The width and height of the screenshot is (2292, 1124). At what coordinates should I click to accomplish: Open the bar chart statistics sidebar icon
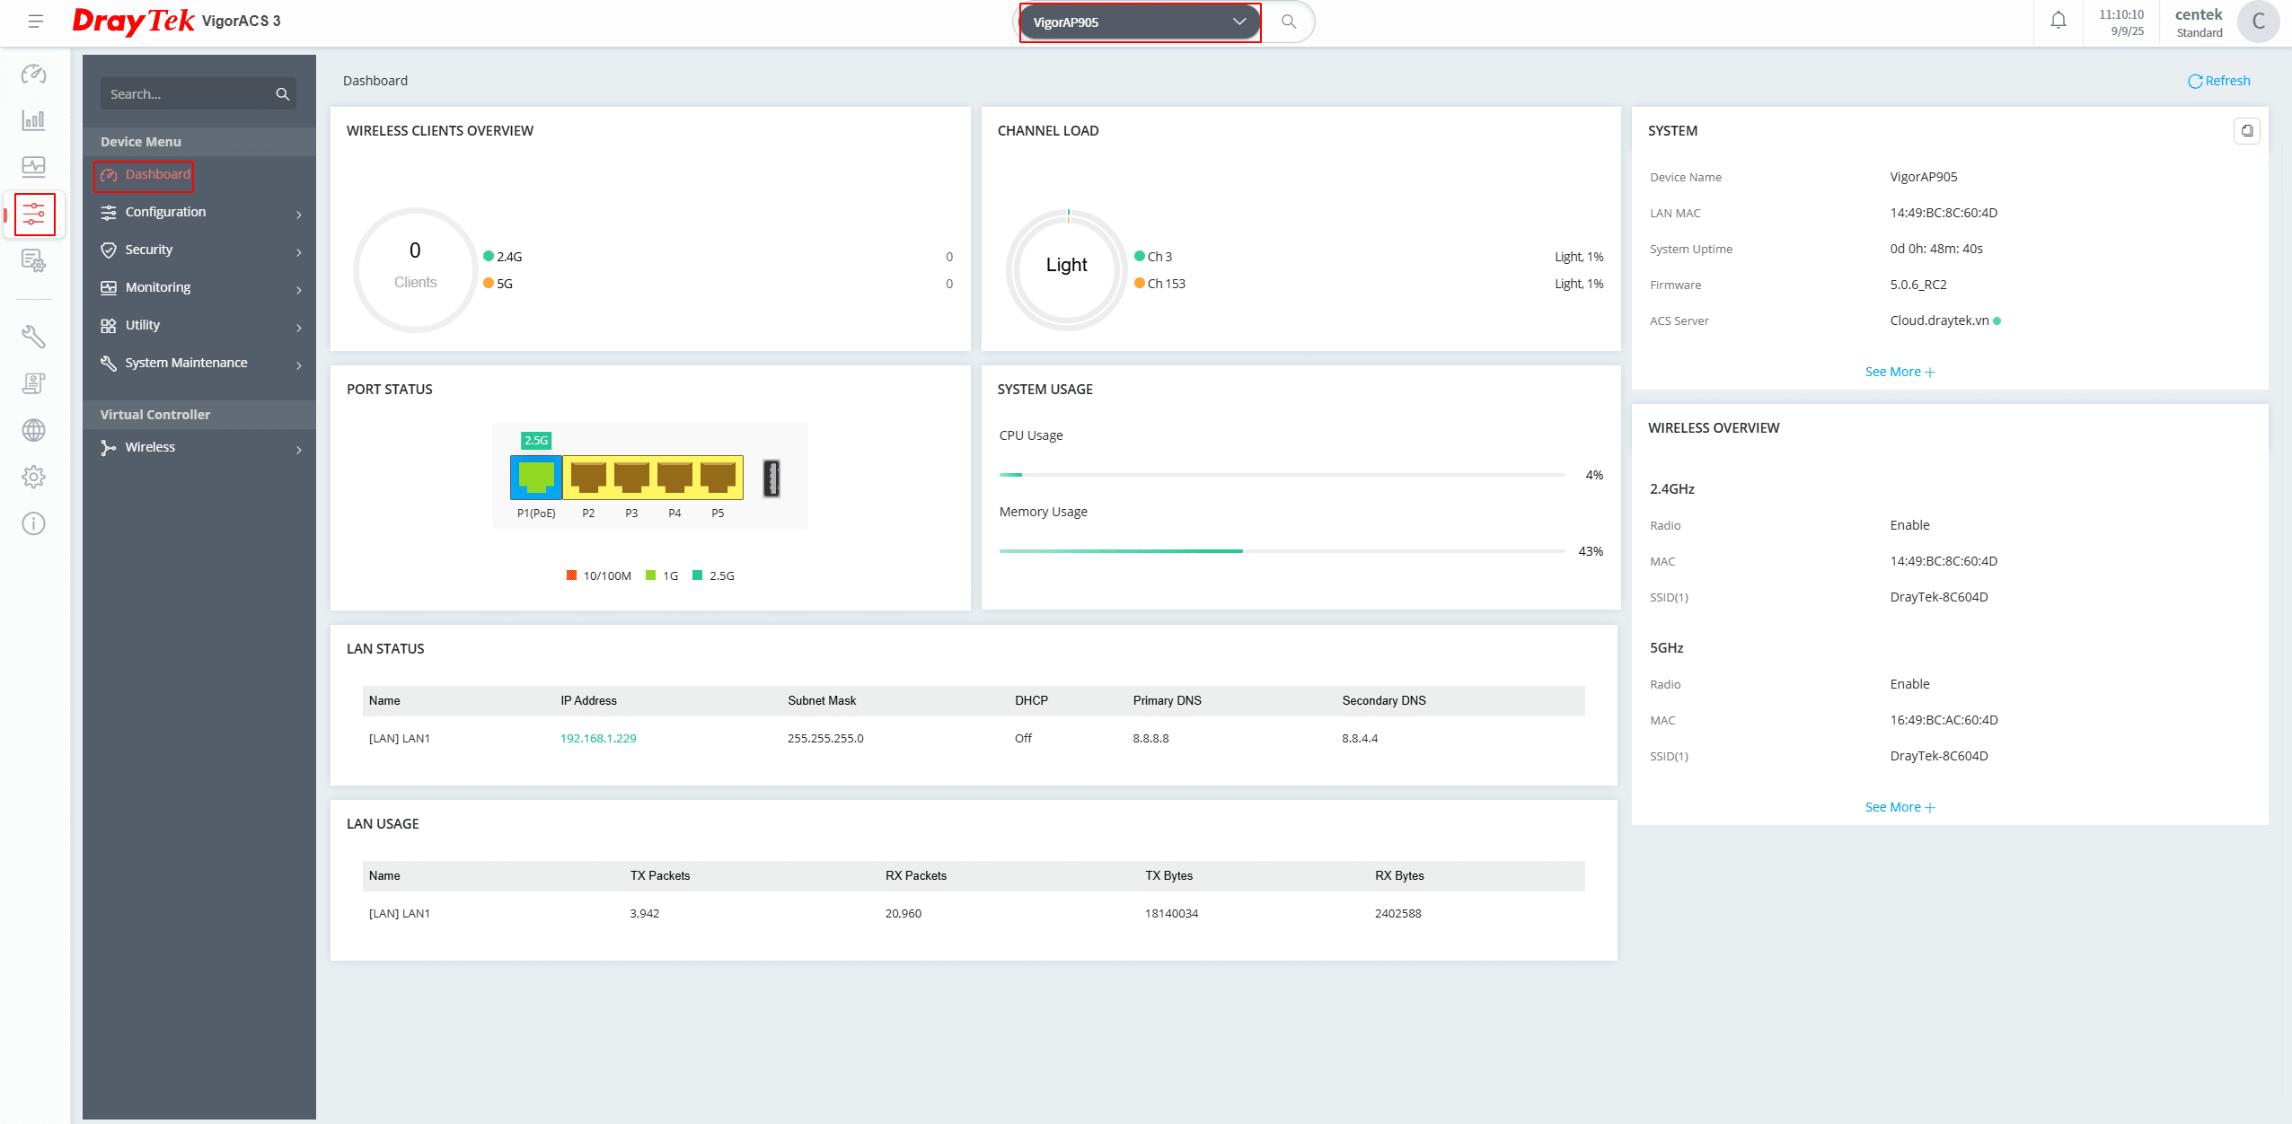click(x=34, y=120)
